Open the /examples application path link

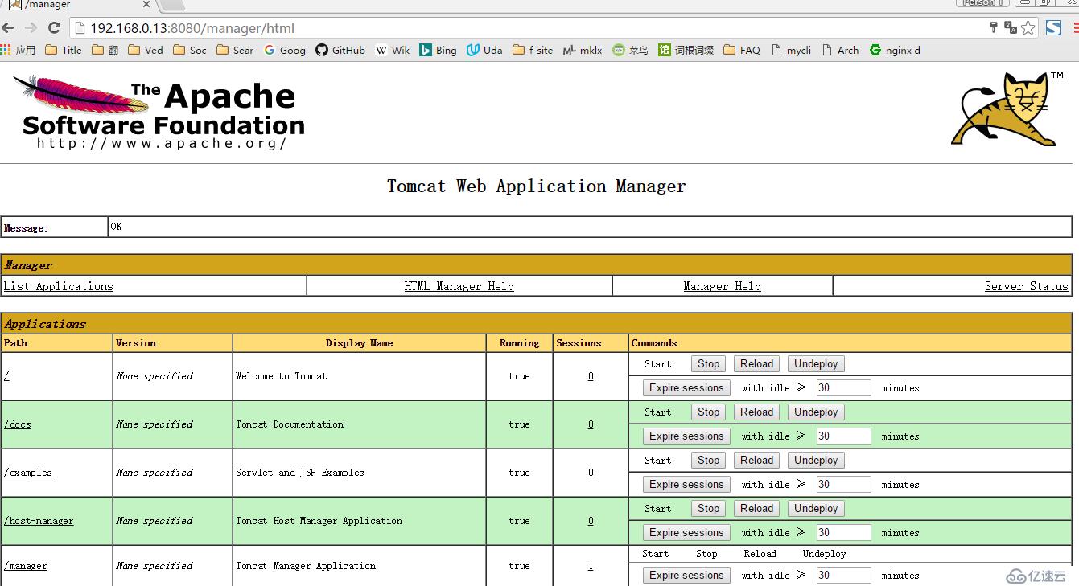pyautogui.click(x=27, y=473)
